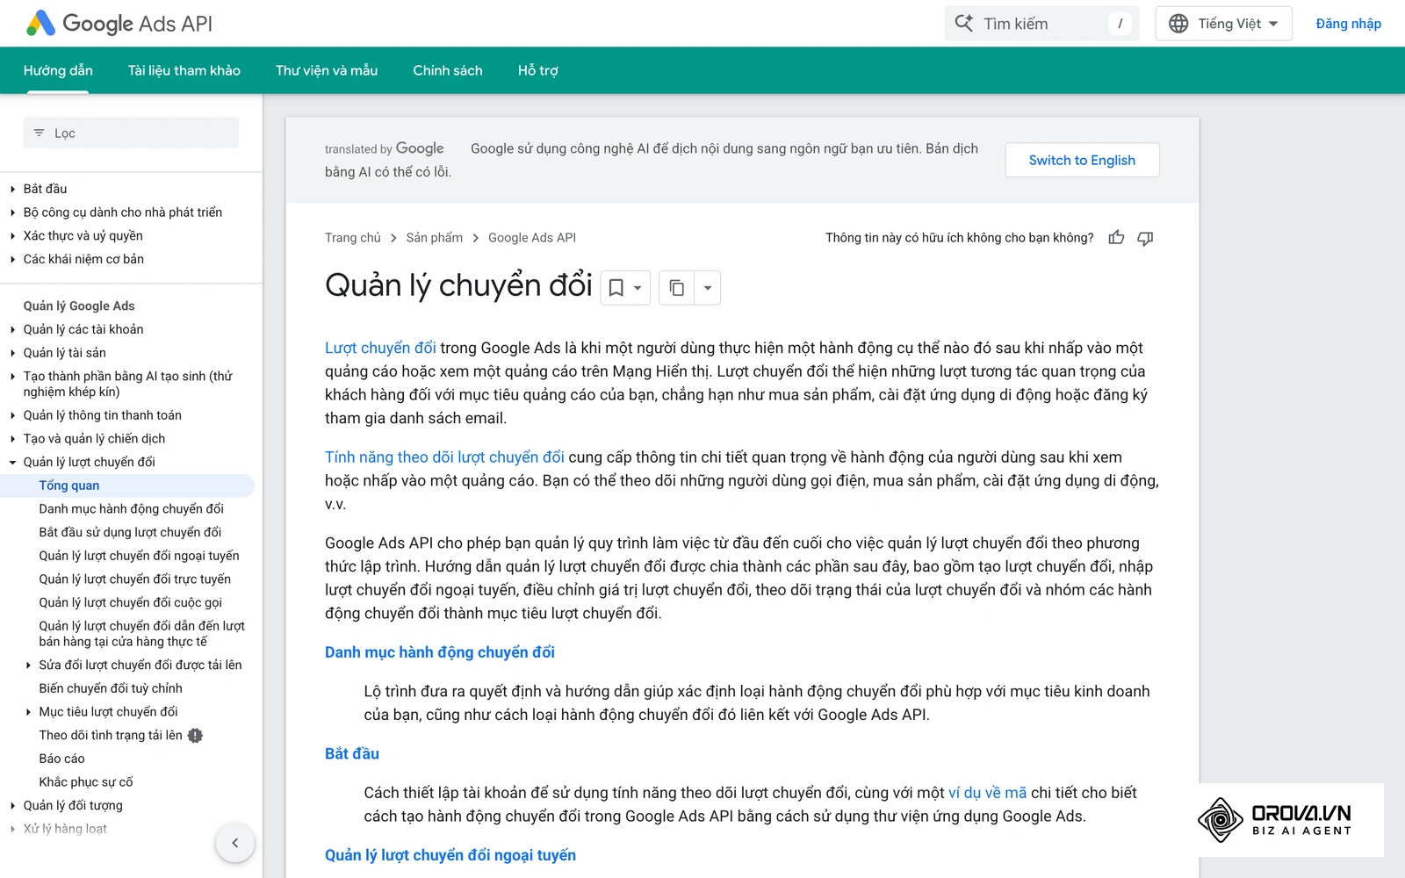Open the copy page options arrow
Image resolution: width=1405 pixels, height=878 pixels.
(x=708, y=288)
